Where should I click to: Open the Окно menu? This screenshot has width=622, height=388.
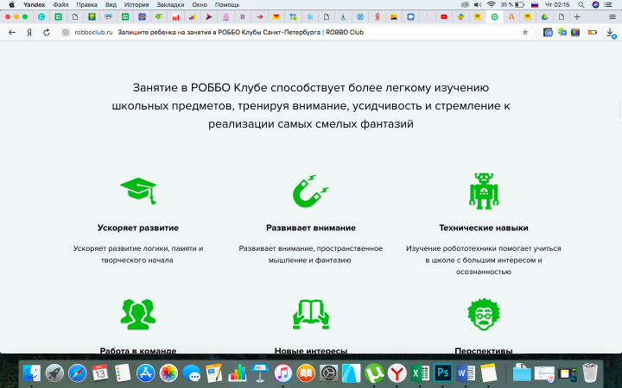pos(200,5)
